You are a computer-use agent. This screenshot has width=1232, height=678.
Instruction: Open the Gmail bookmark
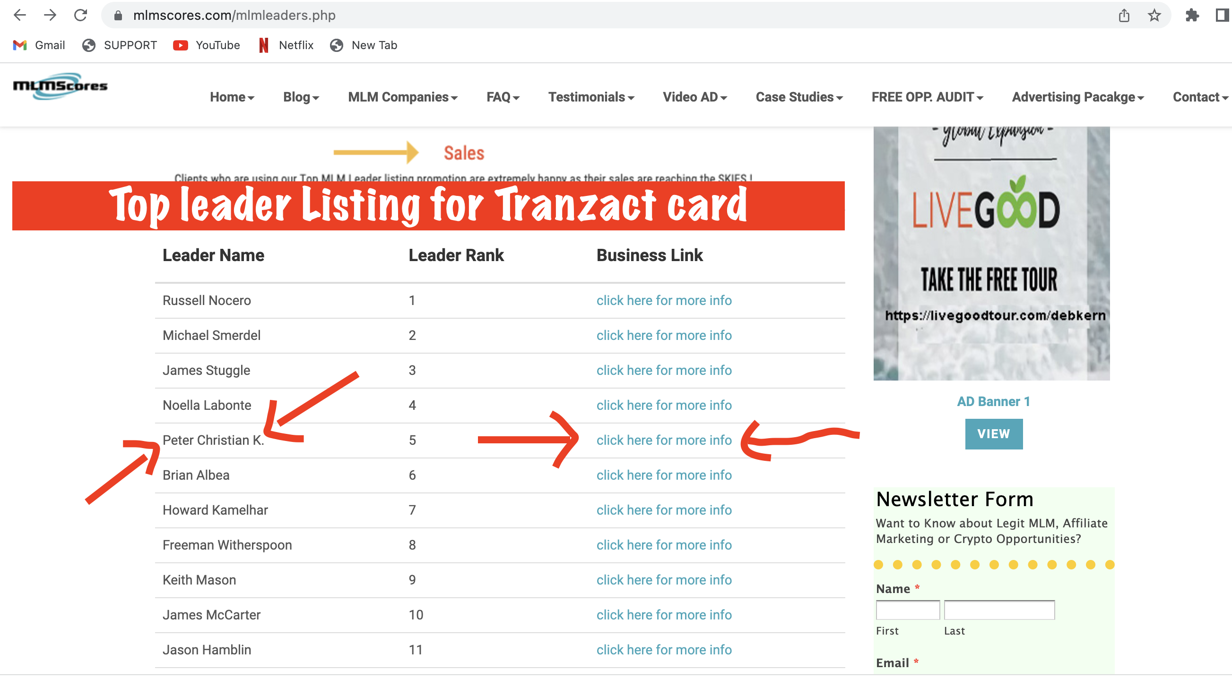click(x=39, y=45)
